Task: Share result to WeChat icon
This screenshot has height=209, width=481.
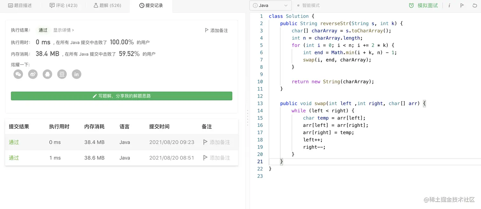Action: [x=18, y=74]
